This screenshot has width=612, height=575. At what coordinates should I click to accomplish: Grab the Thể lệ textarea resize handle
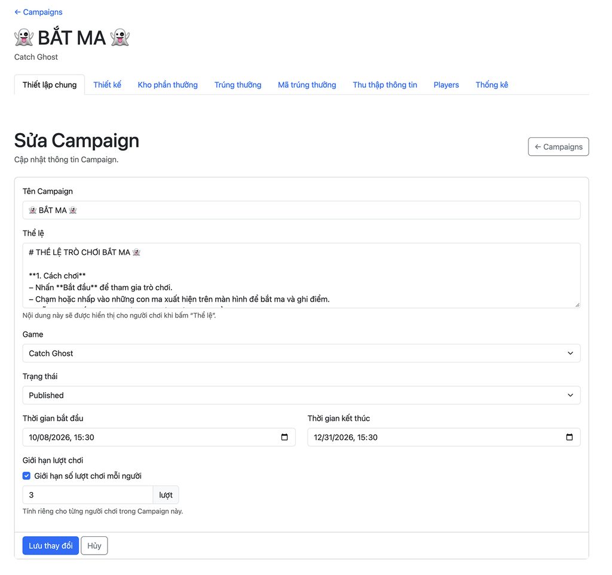coord(577,305)
